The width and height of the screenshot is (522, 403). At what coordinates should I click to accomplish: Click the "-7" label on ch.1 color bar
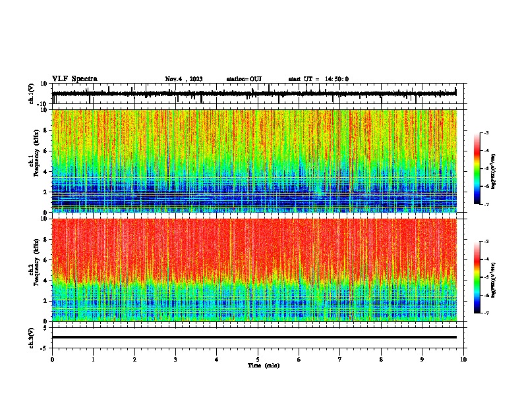(x=486, y=204)
